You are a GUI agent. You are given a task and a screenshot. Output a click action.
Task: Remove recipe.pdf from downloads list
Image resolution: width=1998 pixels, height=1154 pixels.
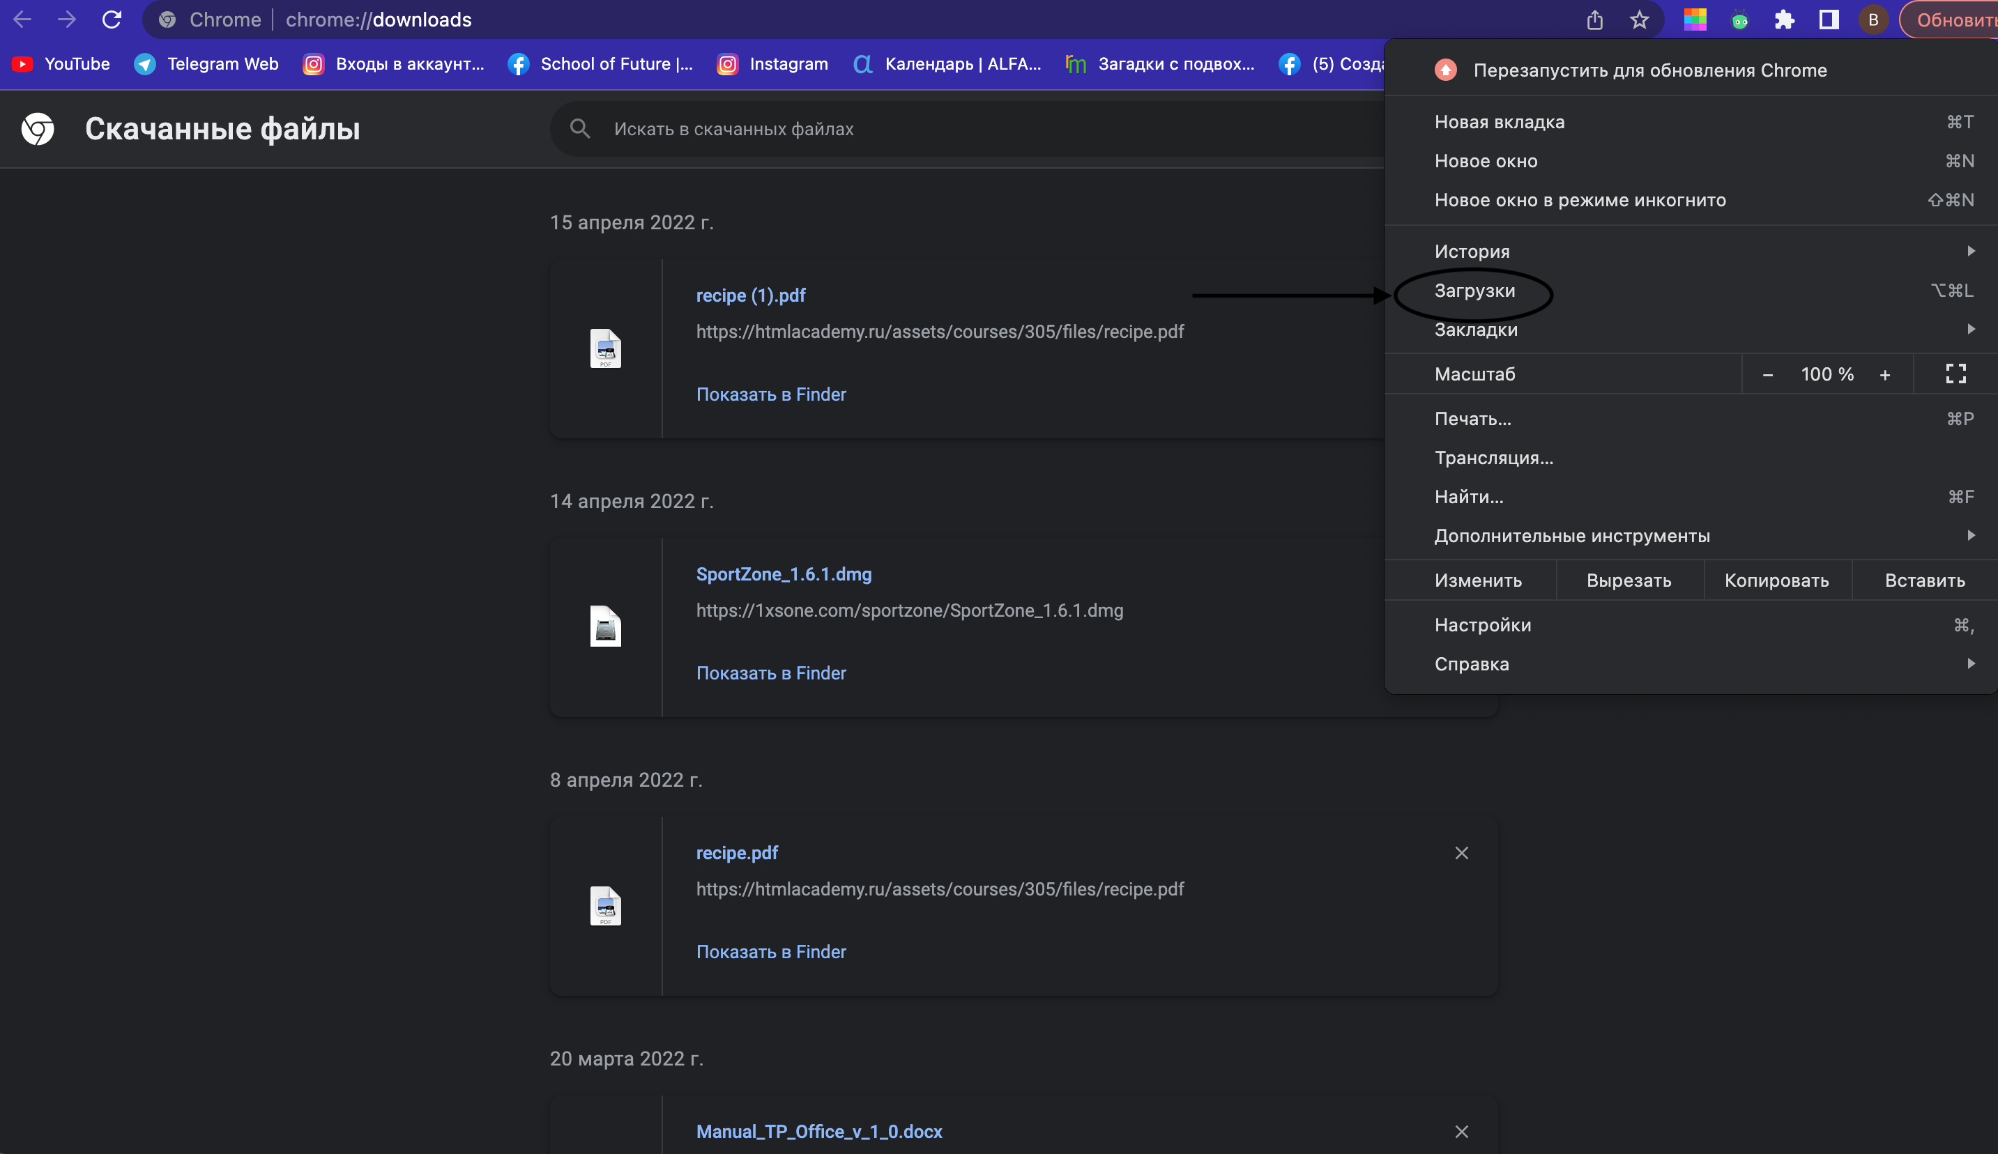[x=1461, y=853]
